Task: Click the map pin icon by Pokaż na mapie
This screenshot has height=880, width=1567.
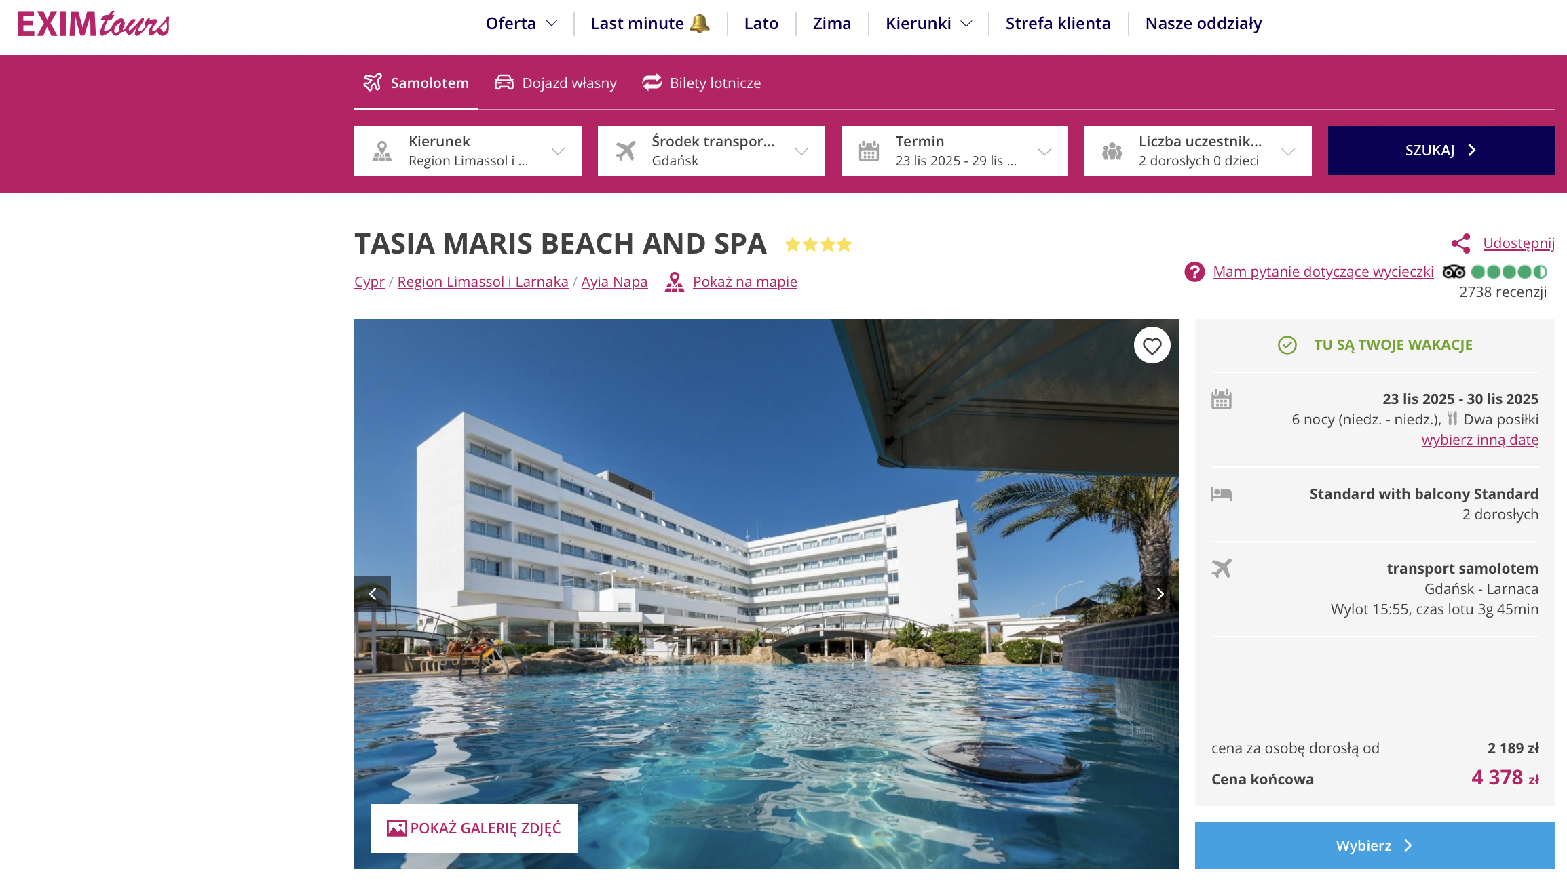Action: pos(674,282)
